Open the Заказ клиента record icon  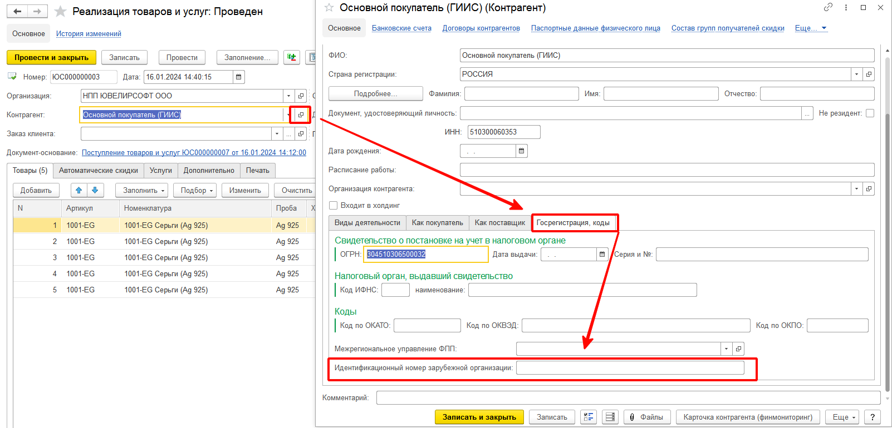301,133
